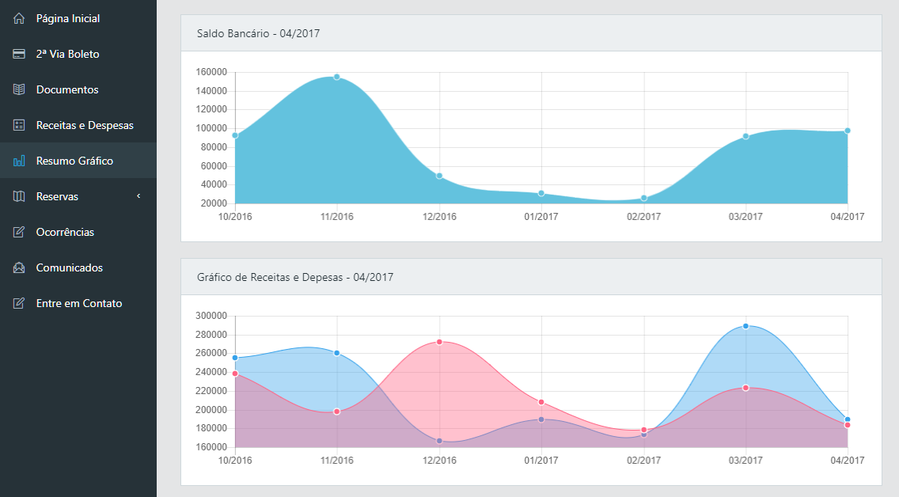Click the 11/2016 peak point on Saldo Bancário chart
The width and height of the screenshot is (899, 497).
click(336, 77)
